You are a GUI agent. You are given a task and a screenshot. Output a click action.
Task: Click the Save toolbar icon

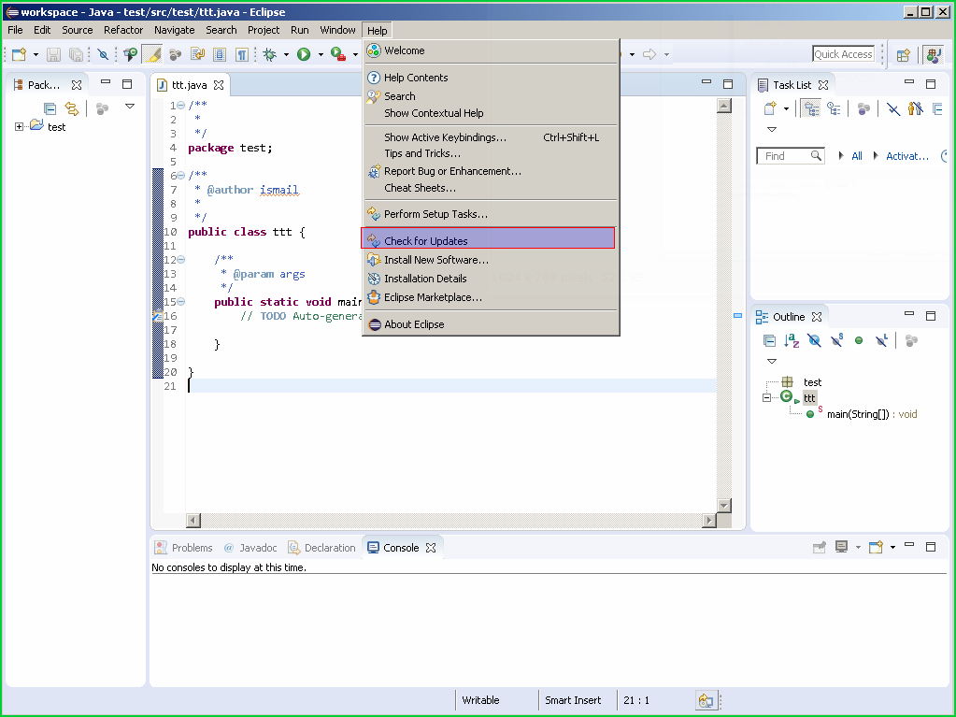[53, 54]
